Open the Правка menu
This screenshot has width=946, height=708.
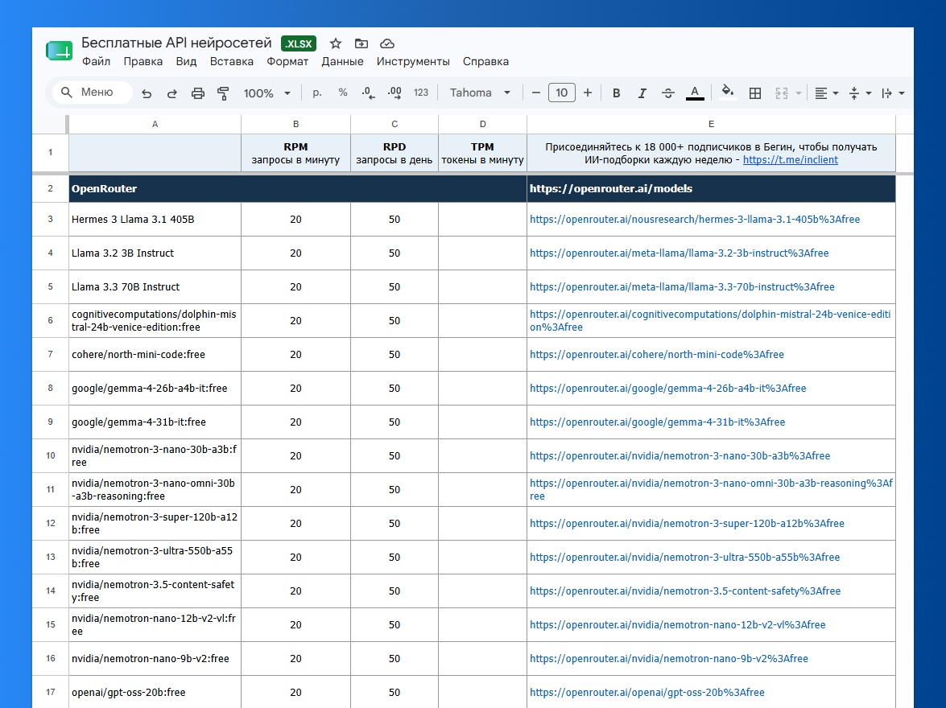[x=143, y=61]
